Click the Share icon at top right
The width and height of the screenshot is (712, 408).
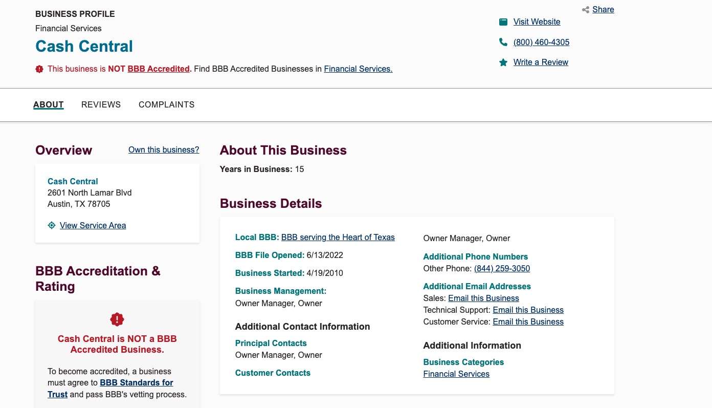pos(585,9)
